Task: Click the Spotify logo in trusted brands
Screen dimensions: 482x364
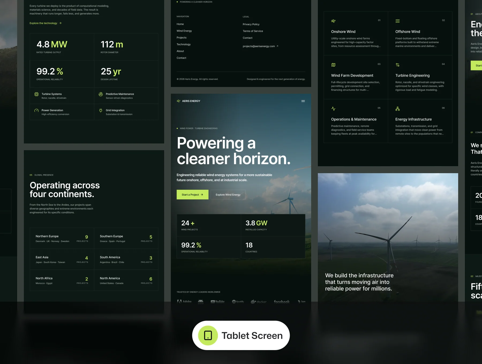Action: pos(238,302)
